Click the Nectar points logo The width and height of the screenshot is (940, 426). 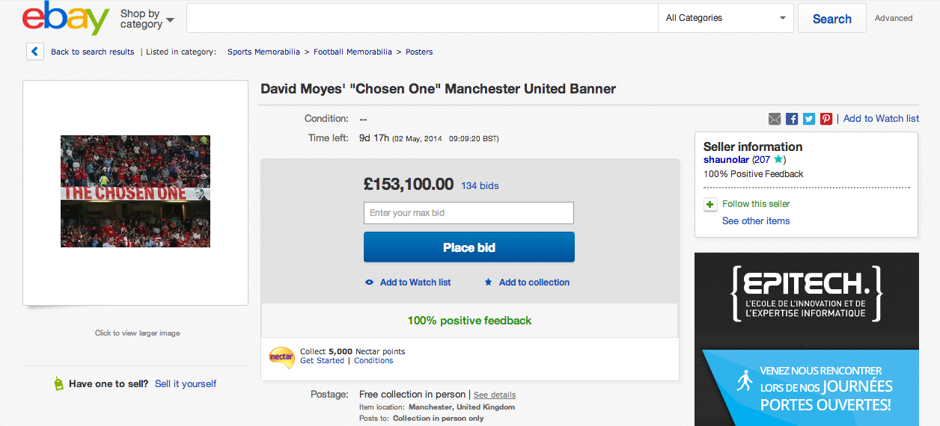[281, 356]
